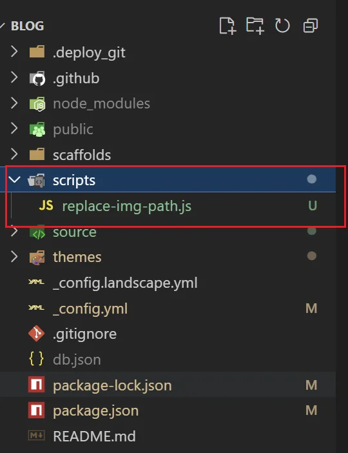Expand the public folder arrow
The image size is (348, 453).
[14, 128]
